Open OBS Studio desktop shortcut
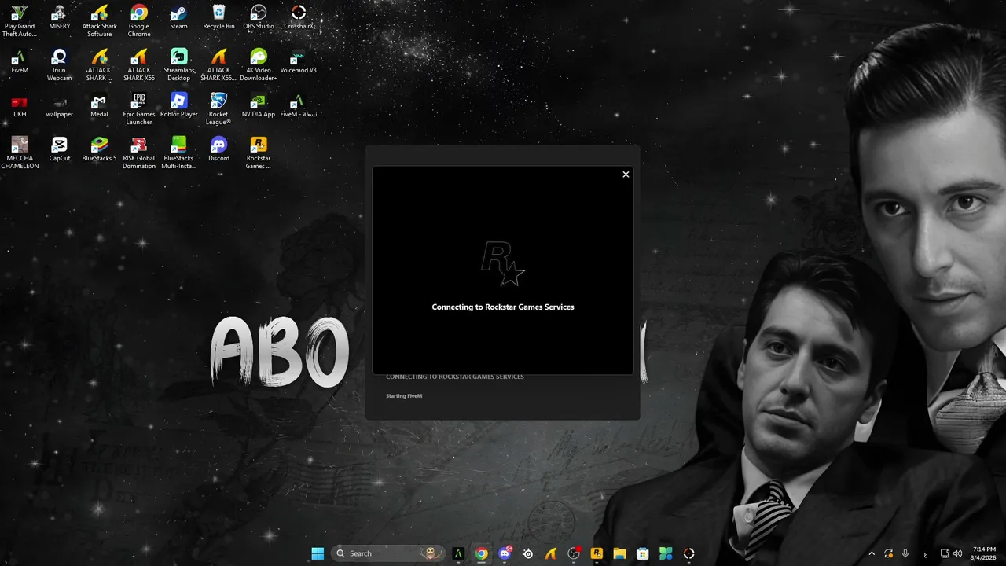 (x=259, y=17)
